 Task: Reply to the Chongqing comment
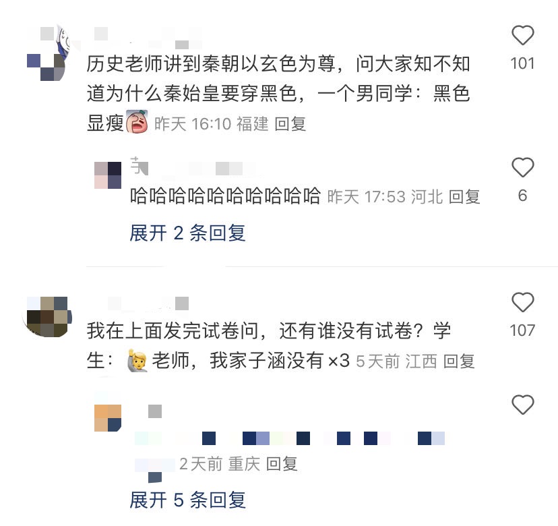pos(282,464)
